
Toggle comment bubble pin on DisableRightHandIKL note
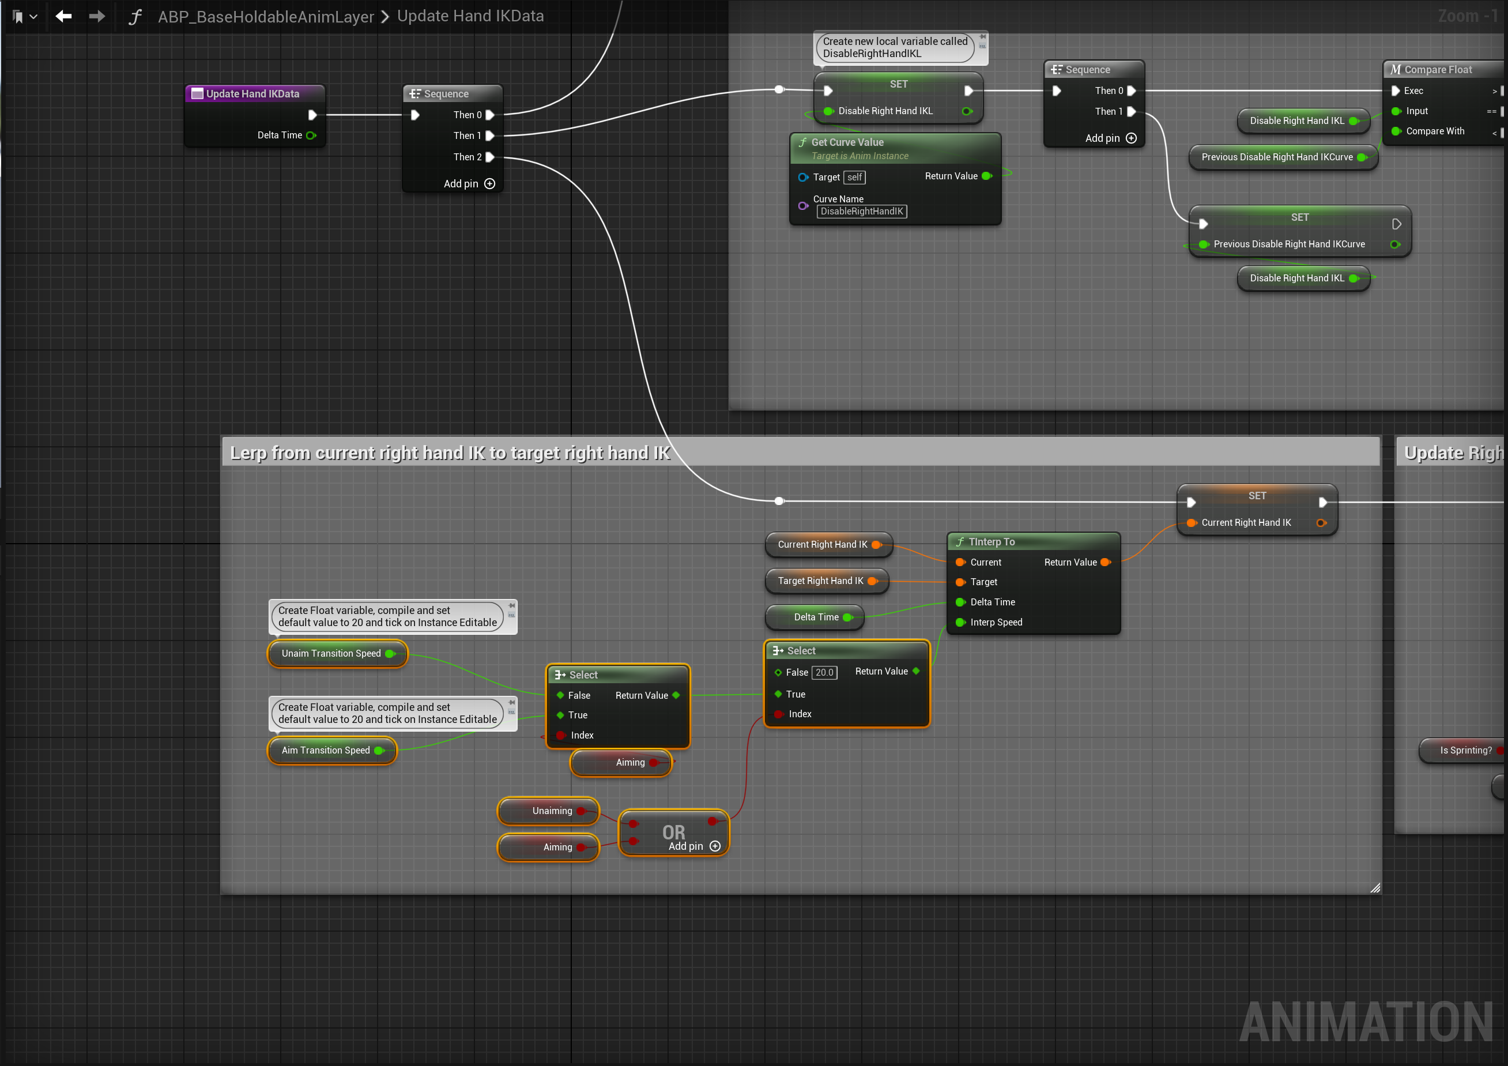point(983,37)
